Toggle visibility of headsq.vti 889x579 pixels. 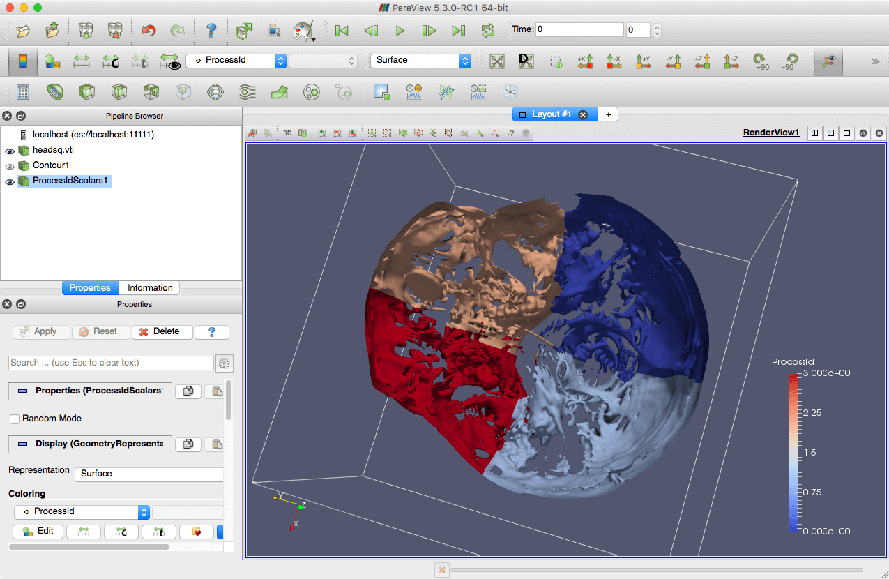pos(10,151)
